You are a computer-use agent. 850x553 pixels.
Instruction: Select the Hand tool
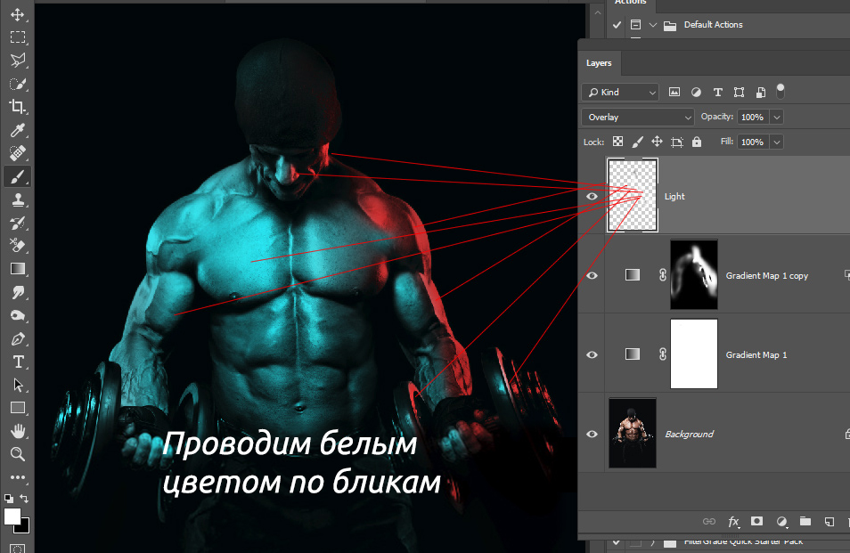click(x=17, y=431)
